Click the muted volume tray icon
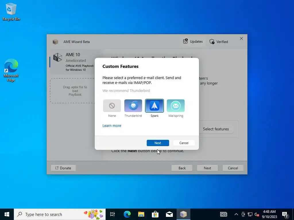Screen dimensions: 294x220 [x=257, y=214]
